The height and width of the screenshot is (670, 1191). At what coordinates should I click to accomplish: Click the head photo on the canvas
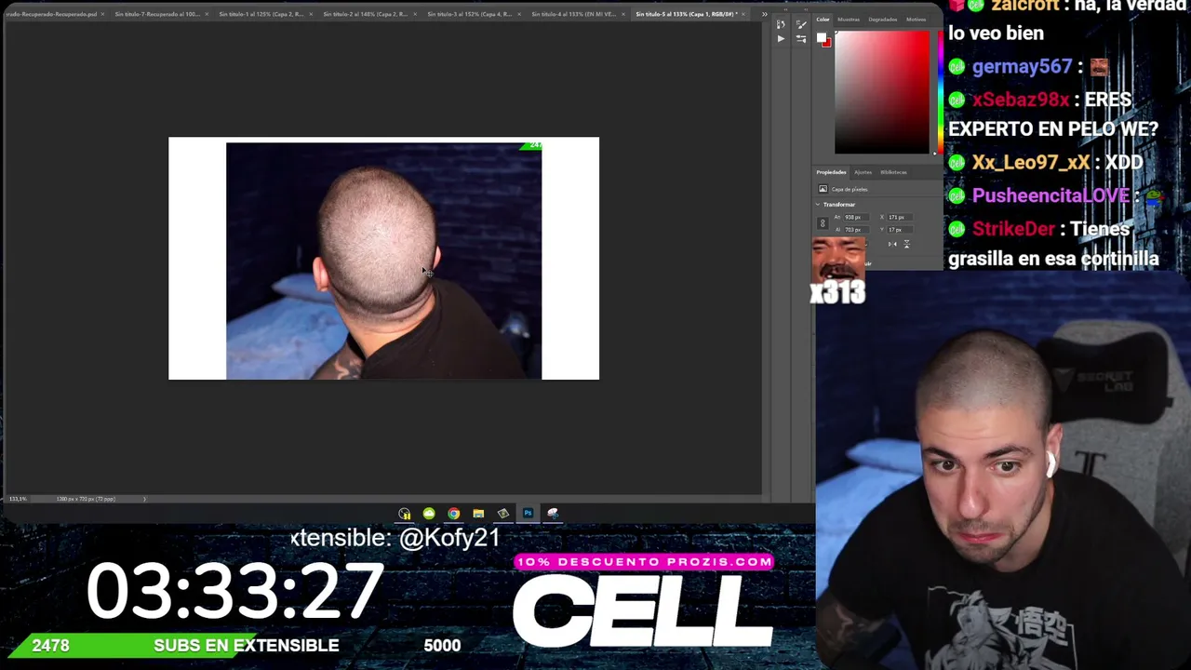(x=383, y=261)
